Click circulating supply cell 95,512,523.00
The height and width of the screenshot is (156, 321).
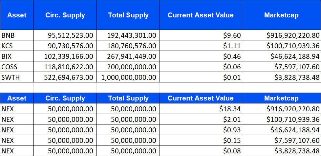point(65,35)
